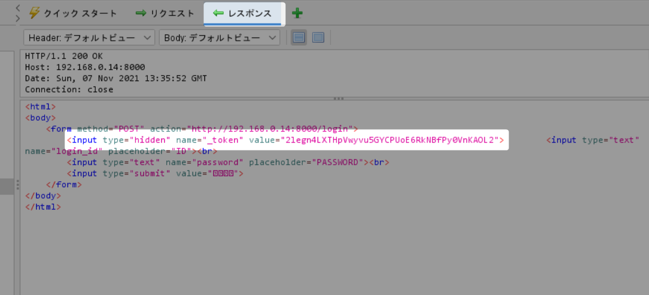Click the opening <body> tag line
This screenshot has height=295, width=649.
(40, 118)
